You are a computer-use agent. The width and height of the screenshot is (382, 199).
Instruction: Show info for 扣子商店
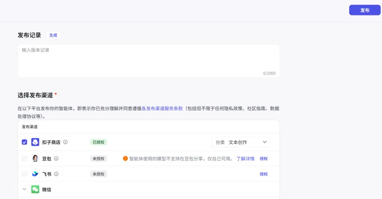pyautogui.click(x=65, y=142)
